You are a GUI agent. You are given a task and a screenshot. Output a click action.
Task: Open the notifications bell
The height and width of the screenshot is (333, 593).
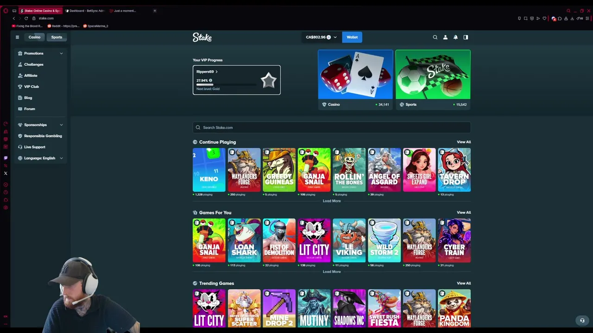pyautogui.click(x=455, y=37)
